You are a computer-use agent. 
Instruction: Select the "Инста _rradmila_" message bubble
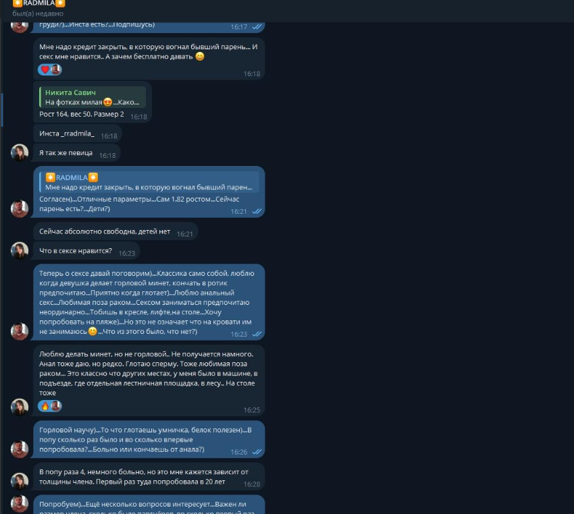point(78,134)
